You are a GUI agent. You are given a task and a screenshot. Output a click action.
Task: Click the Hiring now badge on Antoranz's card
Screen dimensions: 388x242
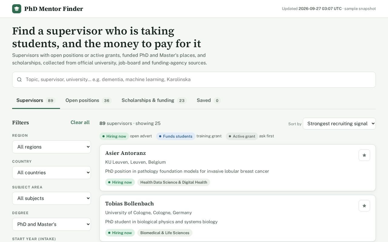point(120,182)
